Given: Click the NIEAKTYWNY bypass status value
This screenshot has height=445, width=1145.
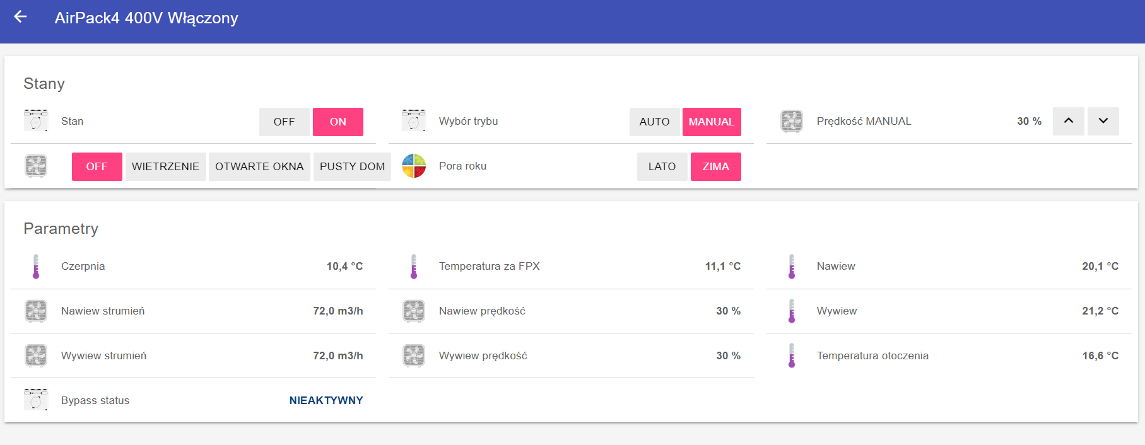Looking at the screenshot, I should pyautogui.click(x=326, y=400).
